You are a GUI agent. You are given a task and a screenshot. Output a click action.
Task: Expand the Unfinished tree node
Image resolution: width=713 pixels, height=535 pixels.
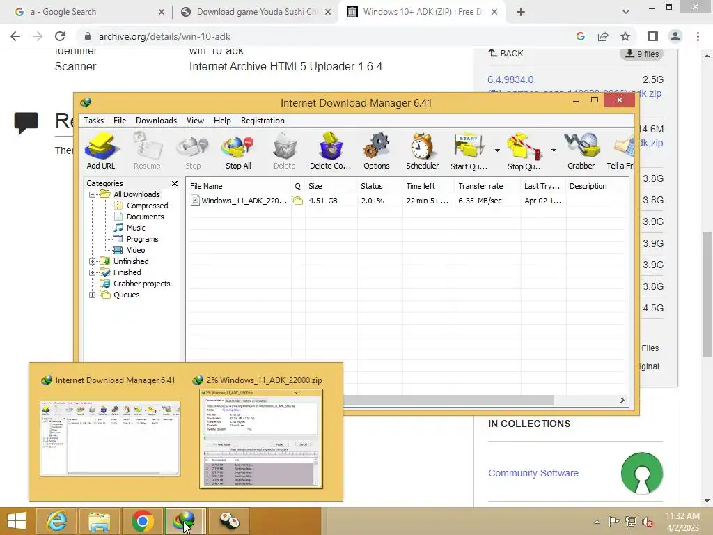coord(92,262)
